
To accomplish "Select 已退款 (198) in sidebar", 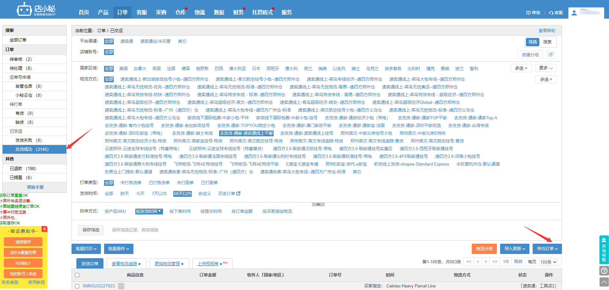I will pyautogui.click(x=34, y=168).
